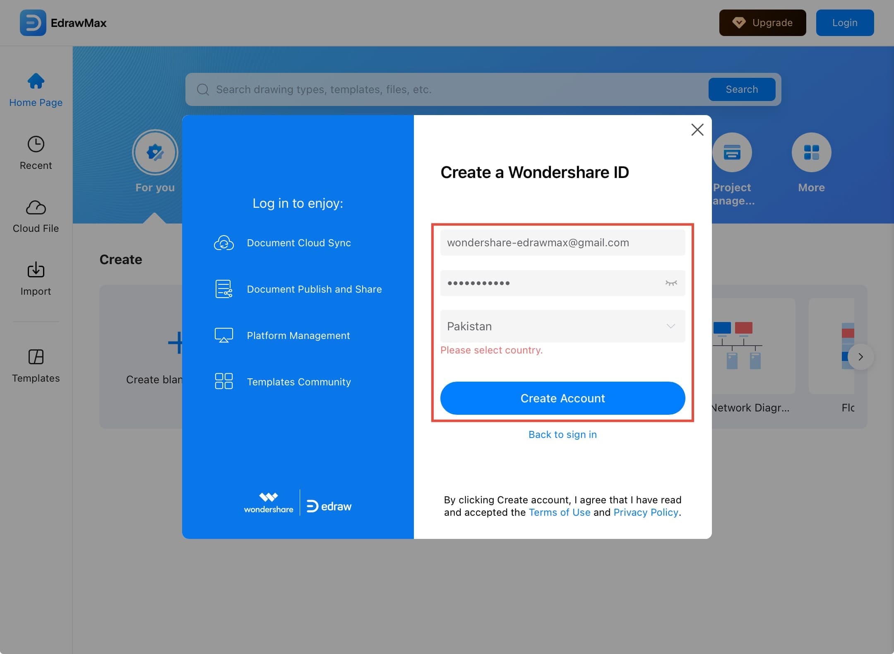Select the For you category icon
Screen dimensions: 894x654
[x=155, y=152]
